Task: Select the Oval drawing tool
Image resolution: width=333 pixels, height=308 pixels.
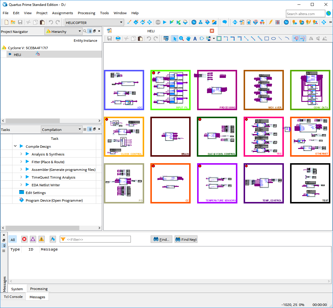Action: tap(274, 38)
